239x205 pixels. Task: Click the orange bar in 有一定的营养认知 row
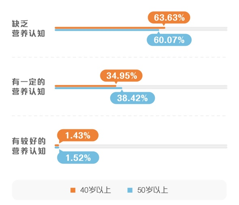(x=85, y=86)
